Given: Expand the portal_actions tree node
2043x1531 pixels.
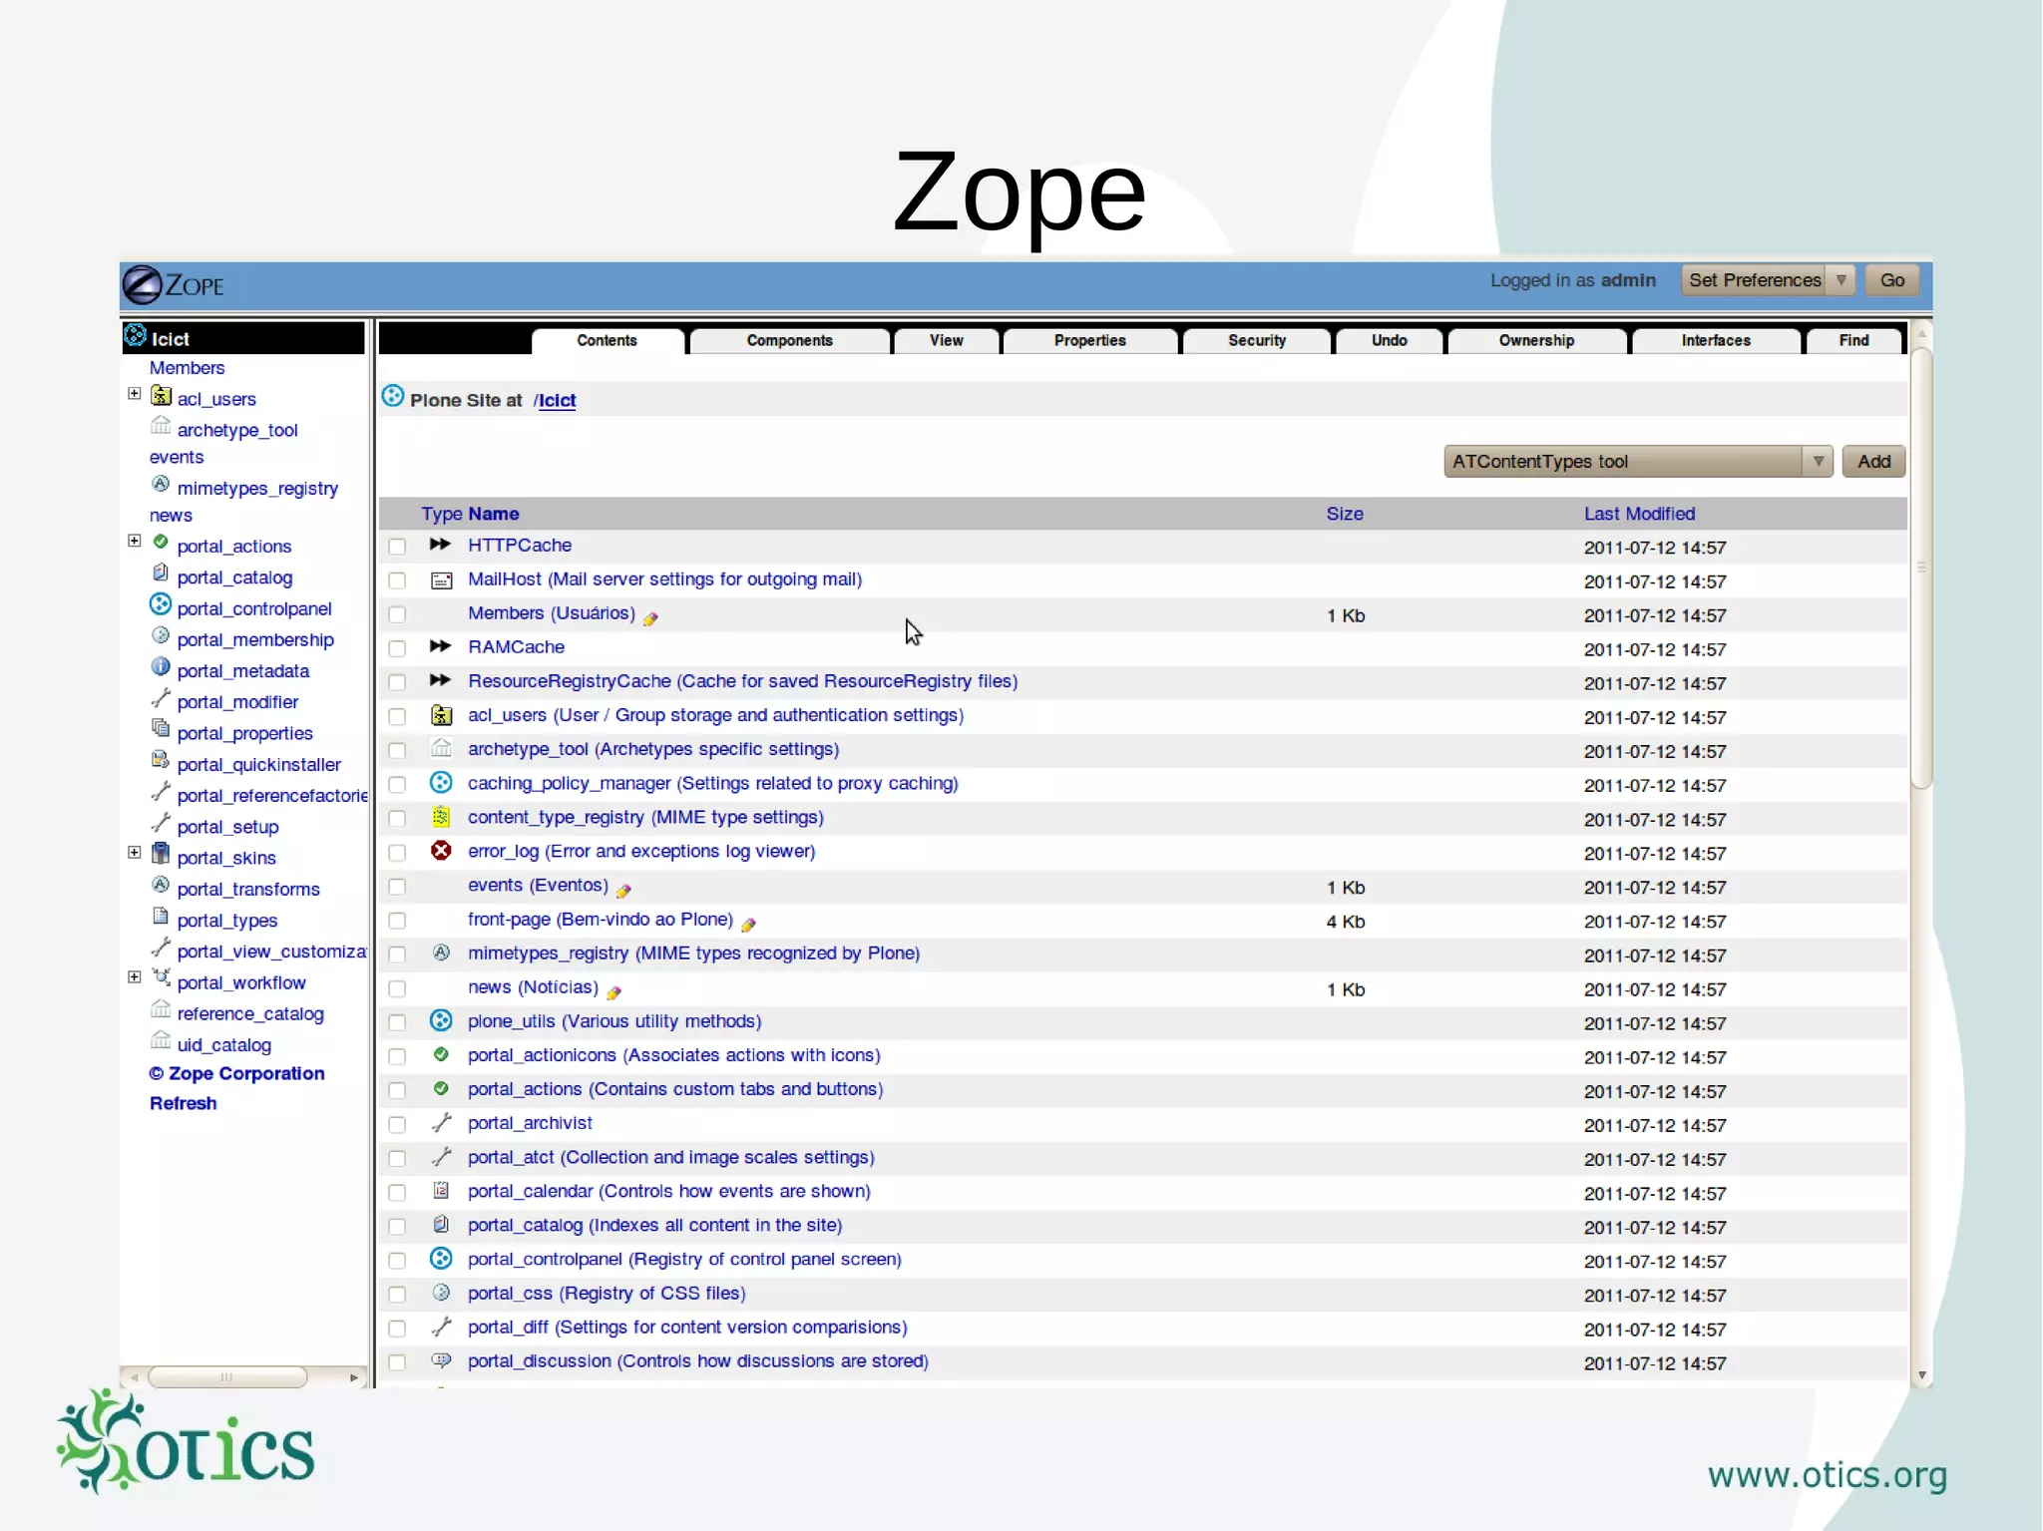Looking at the screenshot, I should (x=134, y=541).
